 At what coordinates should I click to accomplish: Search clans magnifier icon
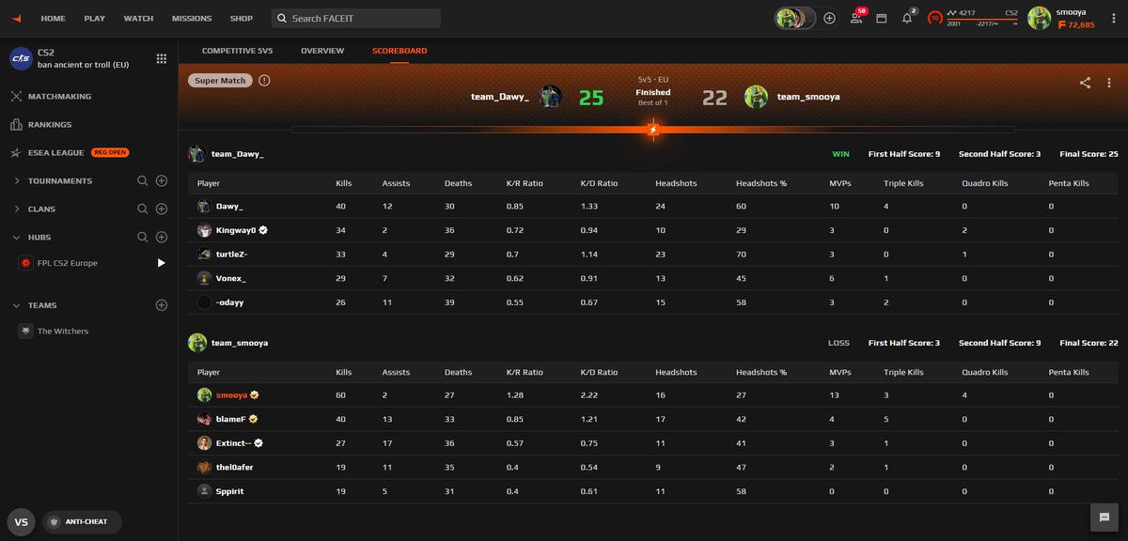click(143, 209)
